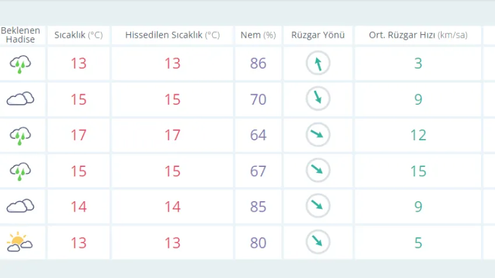Click wind direction icon in the 80% humidity row
This screenshot has width=495, height=278.
point(318,242)
